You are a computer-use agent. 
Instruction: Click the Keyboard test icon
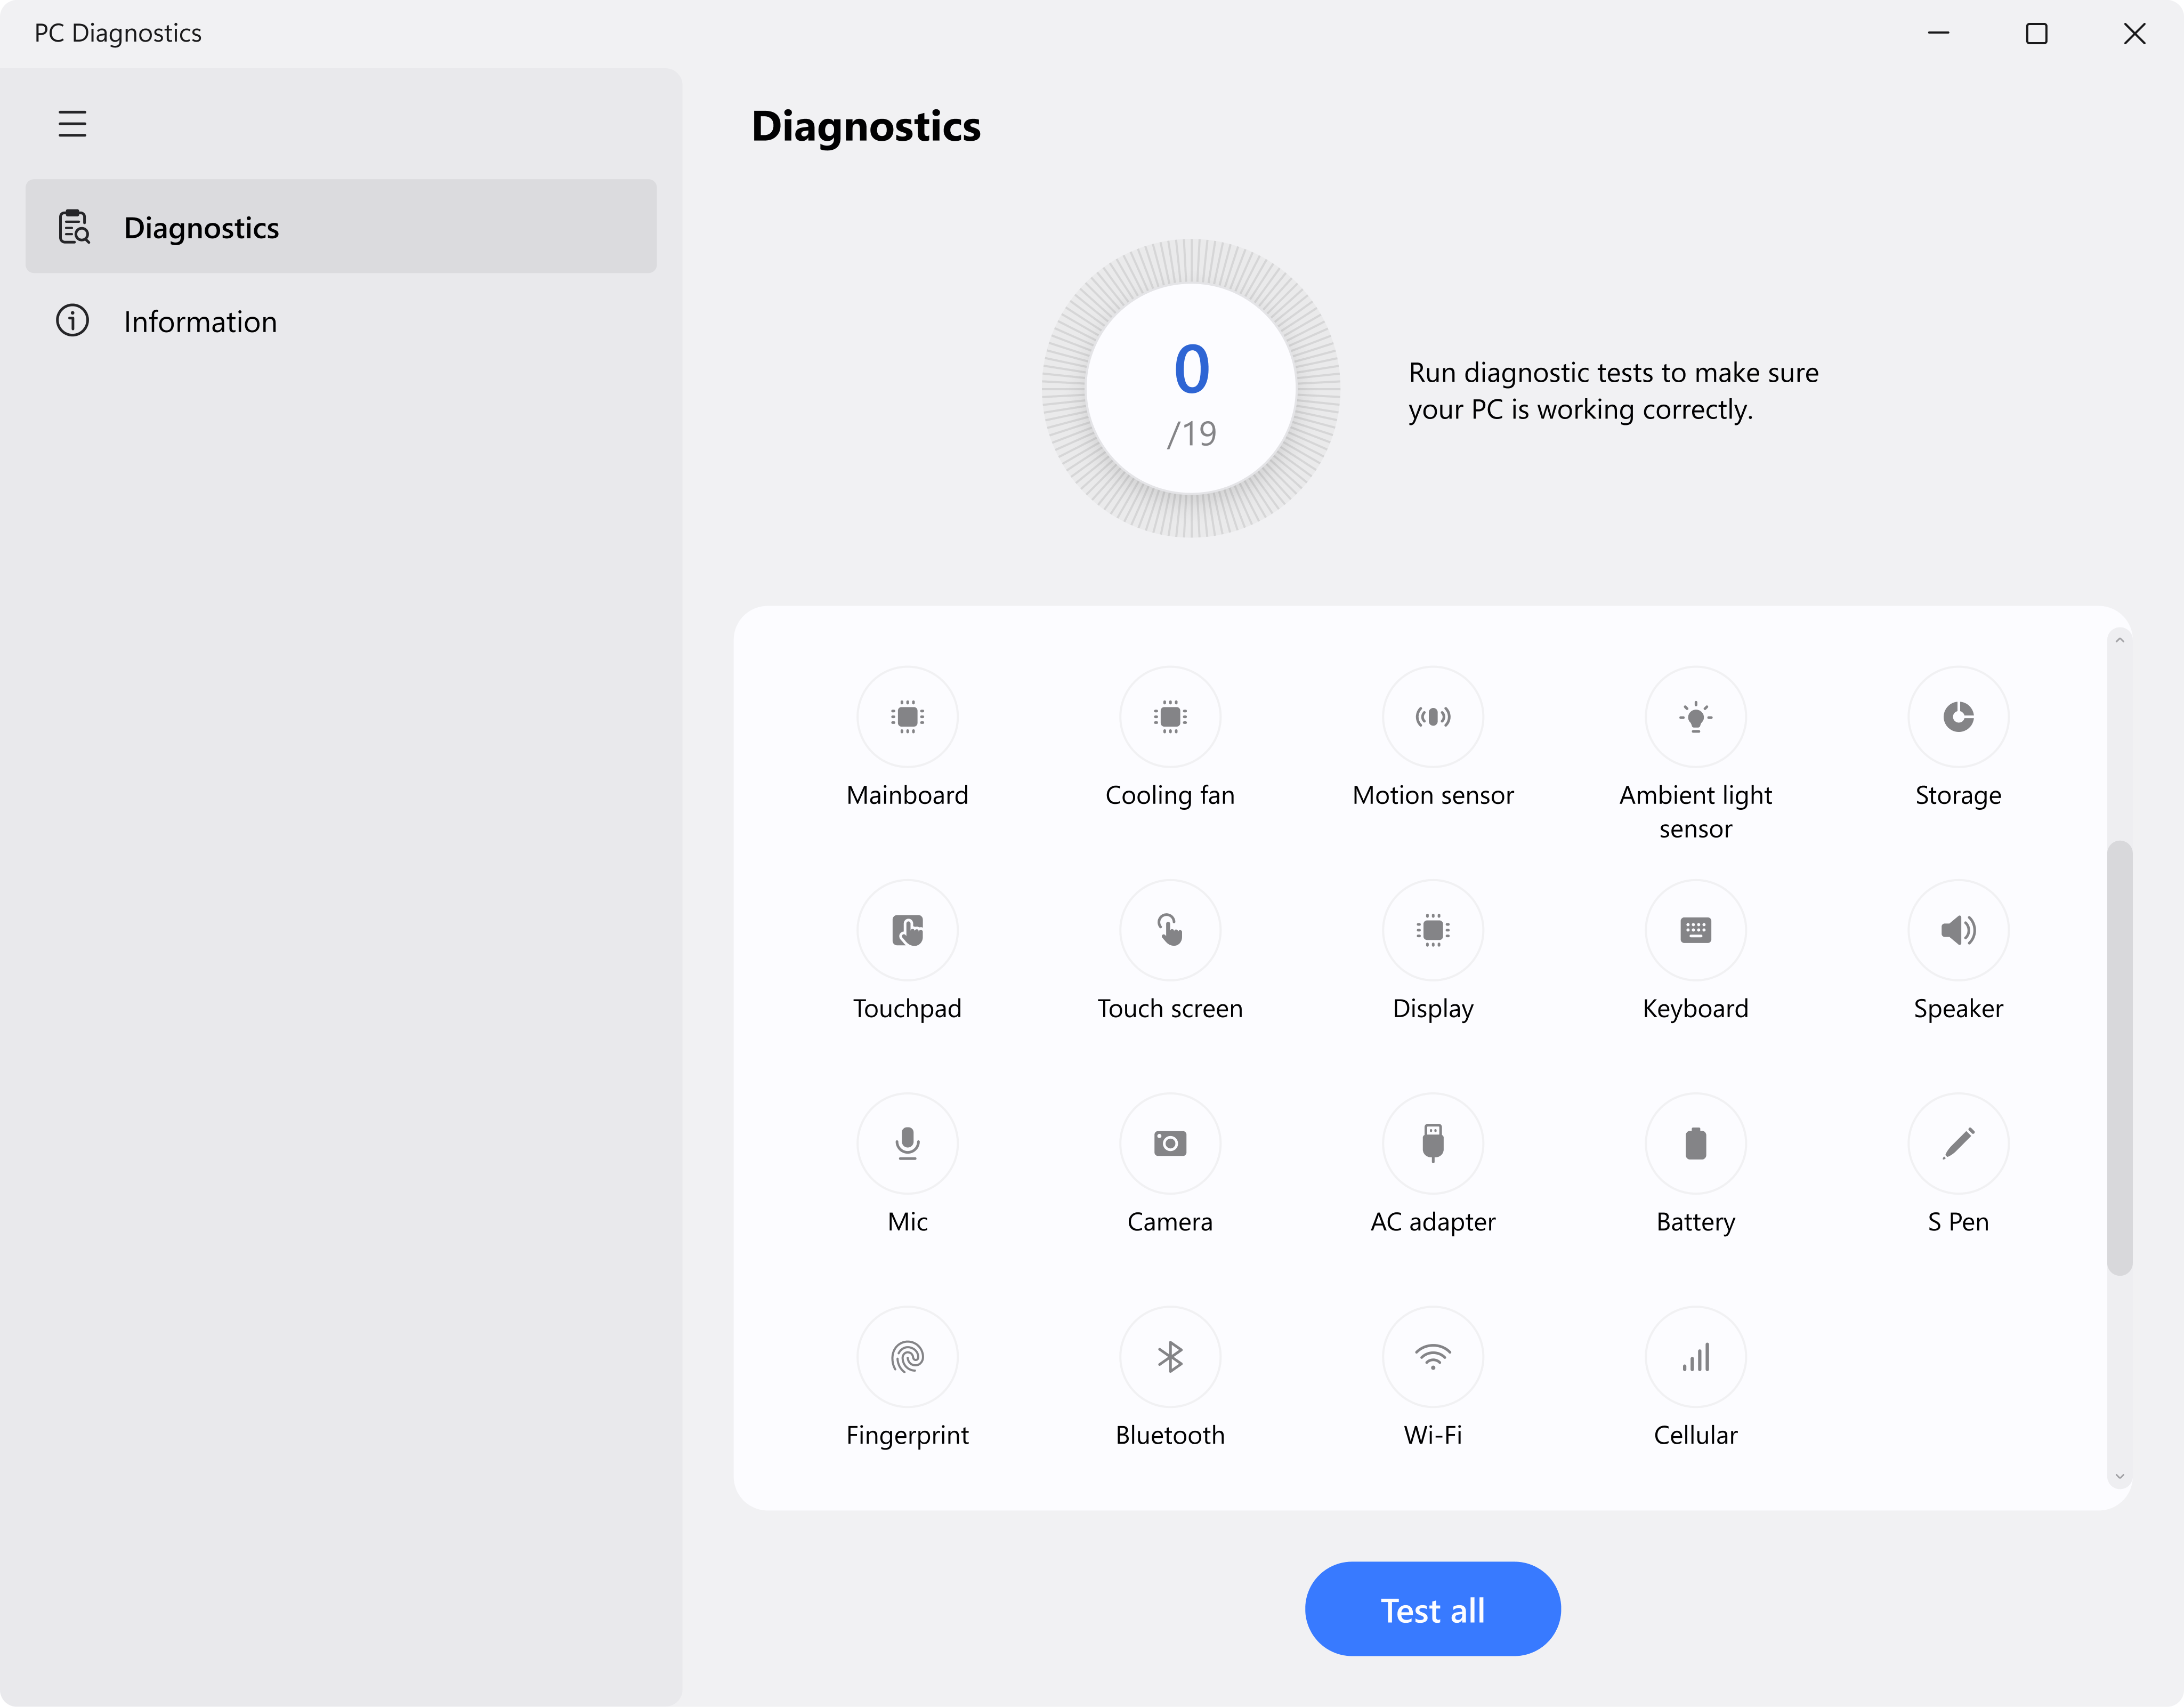pos(1695,930)
